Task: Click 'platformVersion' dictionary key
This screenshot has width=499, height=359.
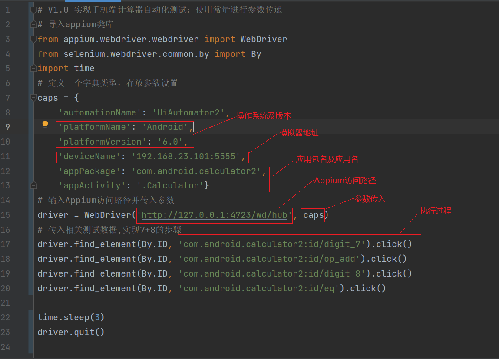Action: point(102,142)
